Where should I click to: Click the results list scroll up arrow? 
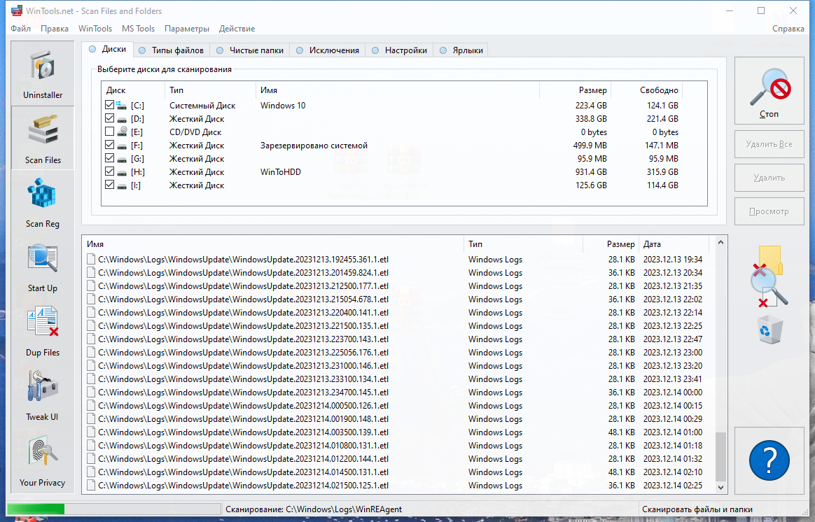coord(720,243)
